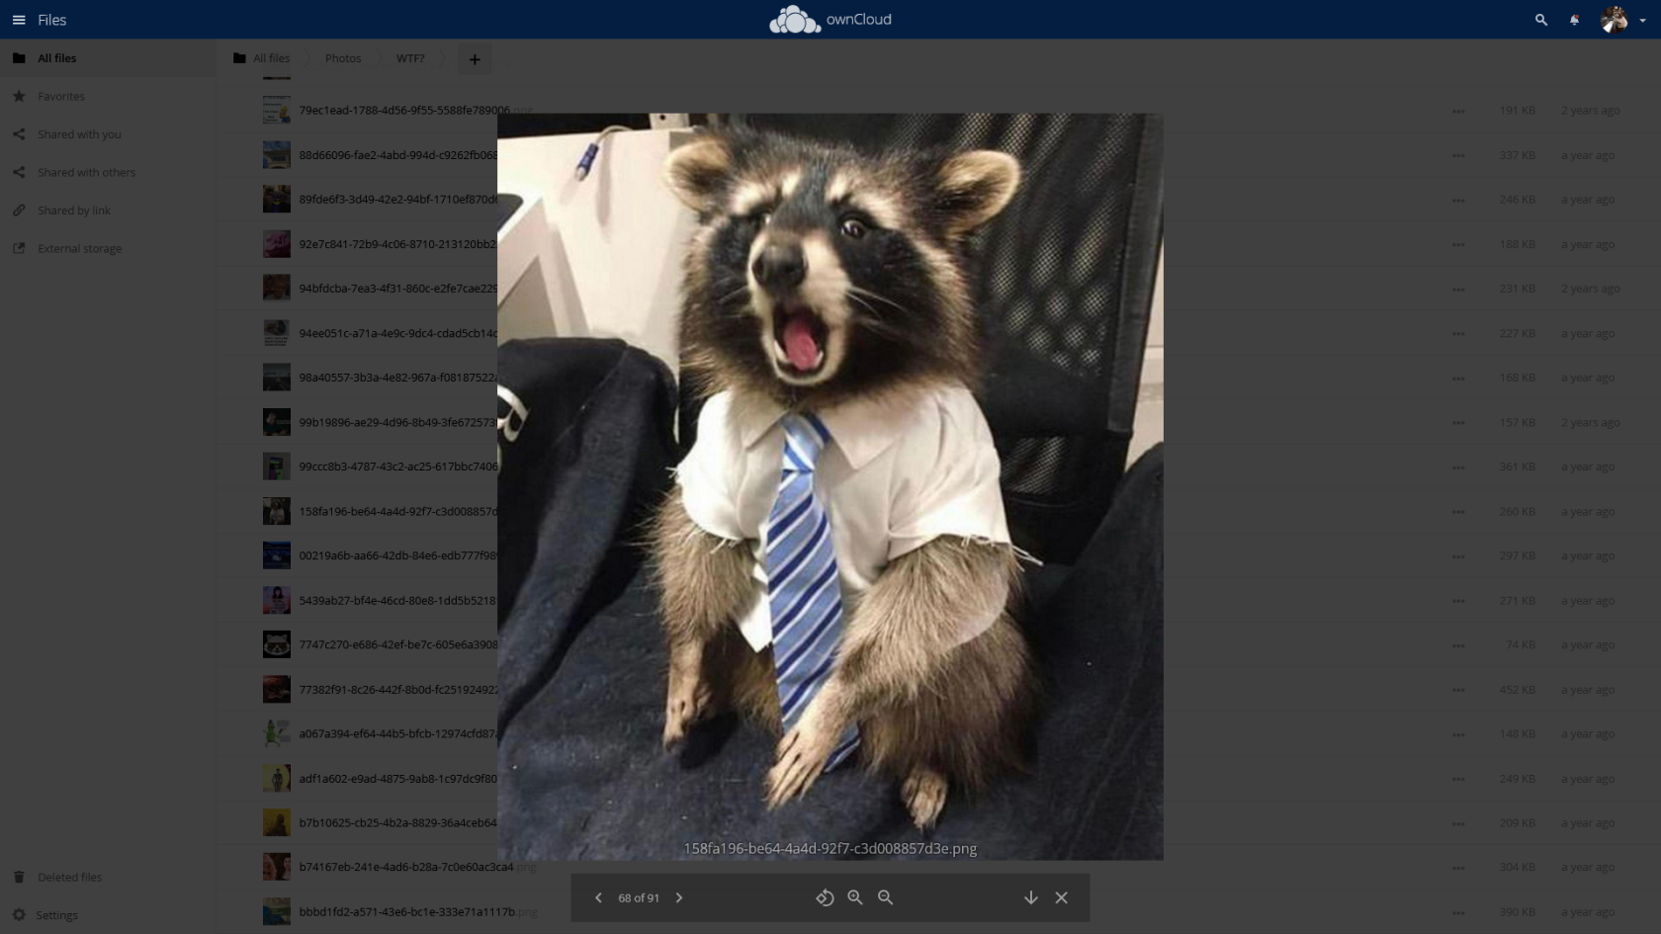
Task: Open file 89fde6f3-3d49-42e2 by its name
Action: tap(397, 200)
